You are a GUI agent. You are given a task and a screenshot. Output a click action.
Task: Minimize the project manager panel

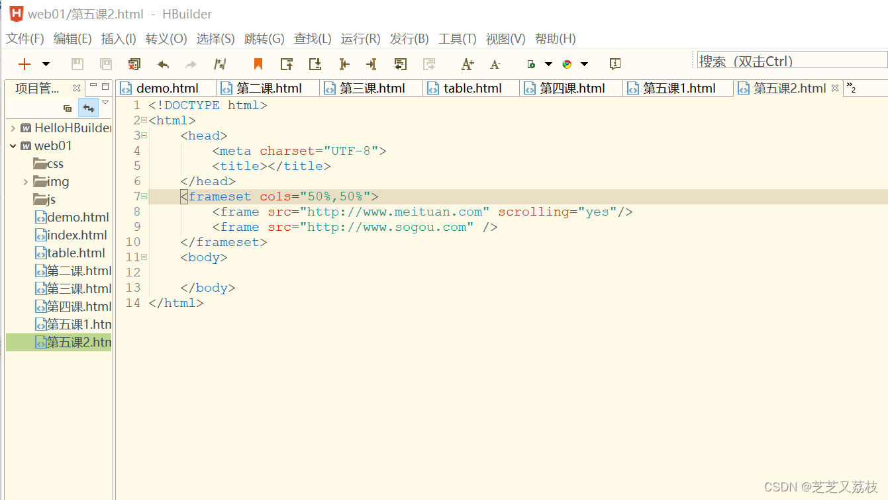click(93, 86)
